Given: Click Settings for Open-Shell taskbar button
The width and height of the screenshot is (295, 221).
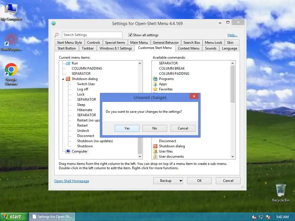Looking at the screenshot, I should tap(52, 217).
